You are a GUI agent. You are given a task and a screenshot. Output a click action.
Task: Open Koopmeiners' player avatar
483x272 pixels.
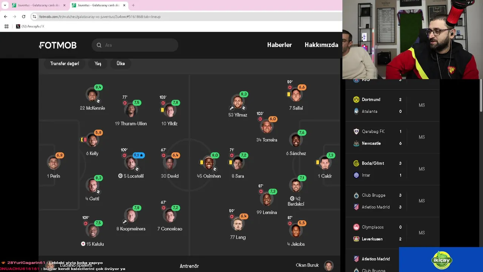click(131, 216)
